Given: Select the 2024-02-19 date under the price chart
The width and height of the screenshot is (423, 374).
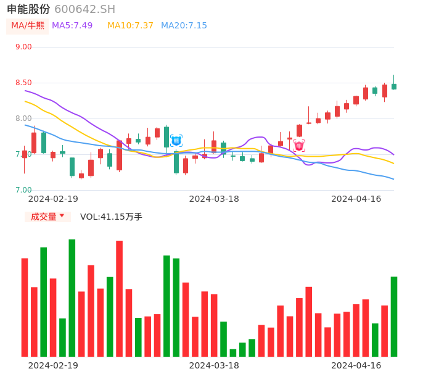Looking at the screenshot, I should tap(53, 199).
